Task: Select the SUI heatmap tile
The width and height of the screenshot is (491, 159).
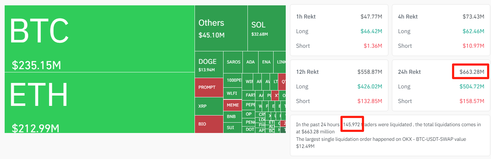Action: tap(231, 127)
